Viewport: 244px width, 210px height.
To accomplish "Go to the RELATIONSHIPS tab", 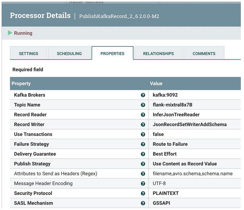I will 158,53.
